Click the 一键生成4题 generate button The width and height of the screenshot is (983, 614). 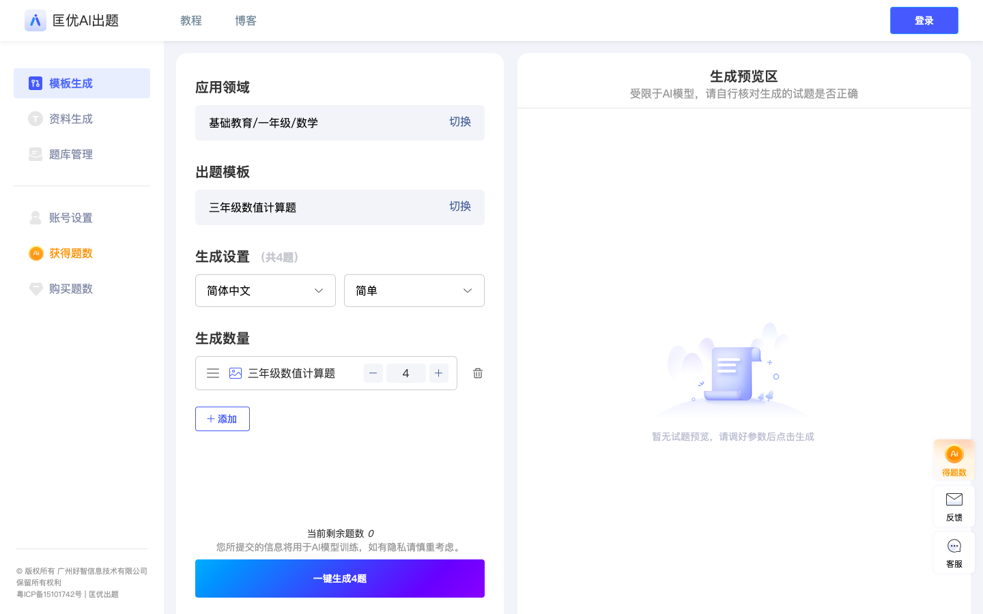click(339, 579)
